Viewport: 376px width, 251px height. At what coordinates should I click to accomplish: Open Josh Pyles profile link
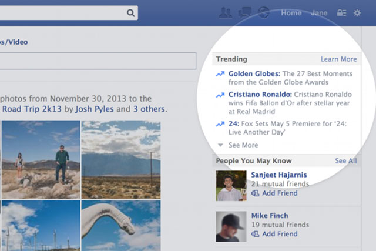tap(95, 109)
